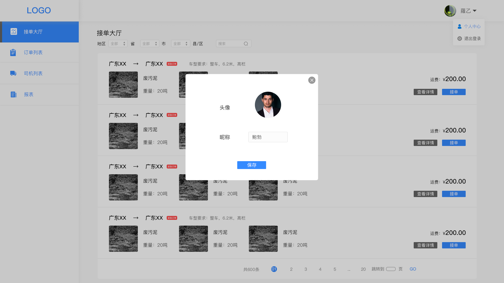Select 退出登录 from the user dropdown
The width and height of the screenshot is (504, 283).
tap(469, 39)
